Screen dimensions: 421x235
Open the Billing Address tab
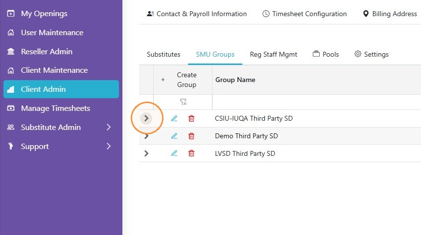(x=390, y=14)
